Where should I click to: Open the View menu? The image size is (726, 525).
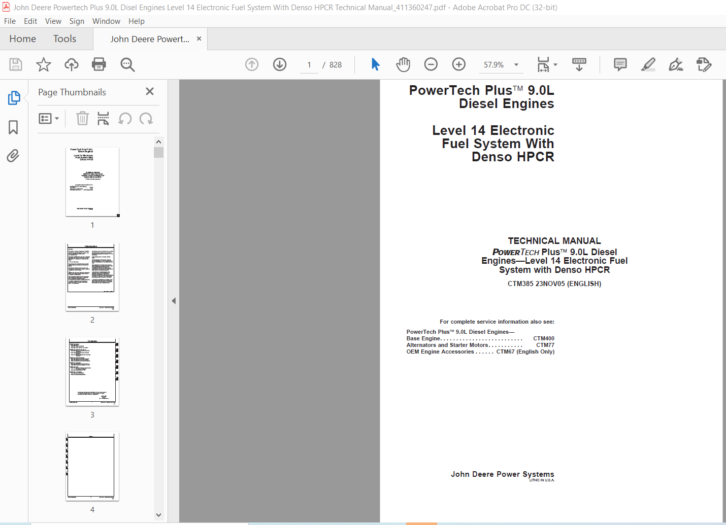click(53, 21)
